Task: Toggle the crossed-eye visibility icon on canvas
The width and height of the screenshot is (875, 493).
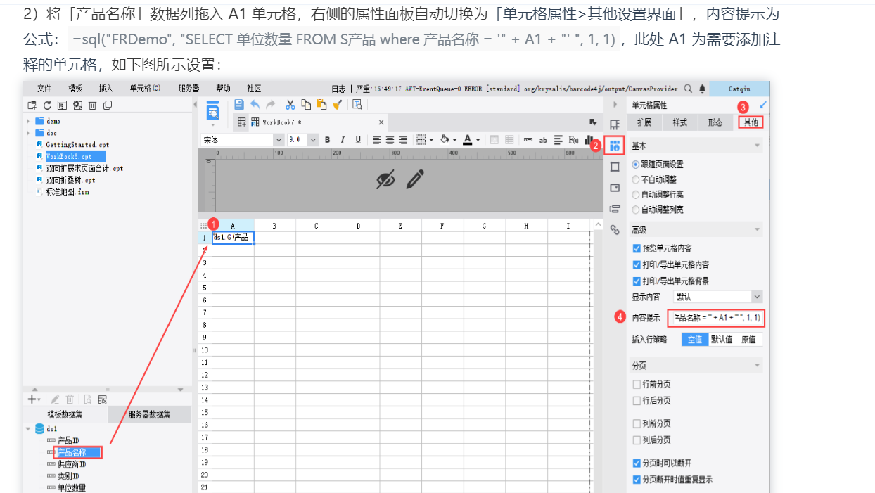Action: pyautogui.click(x=385, y=180)
